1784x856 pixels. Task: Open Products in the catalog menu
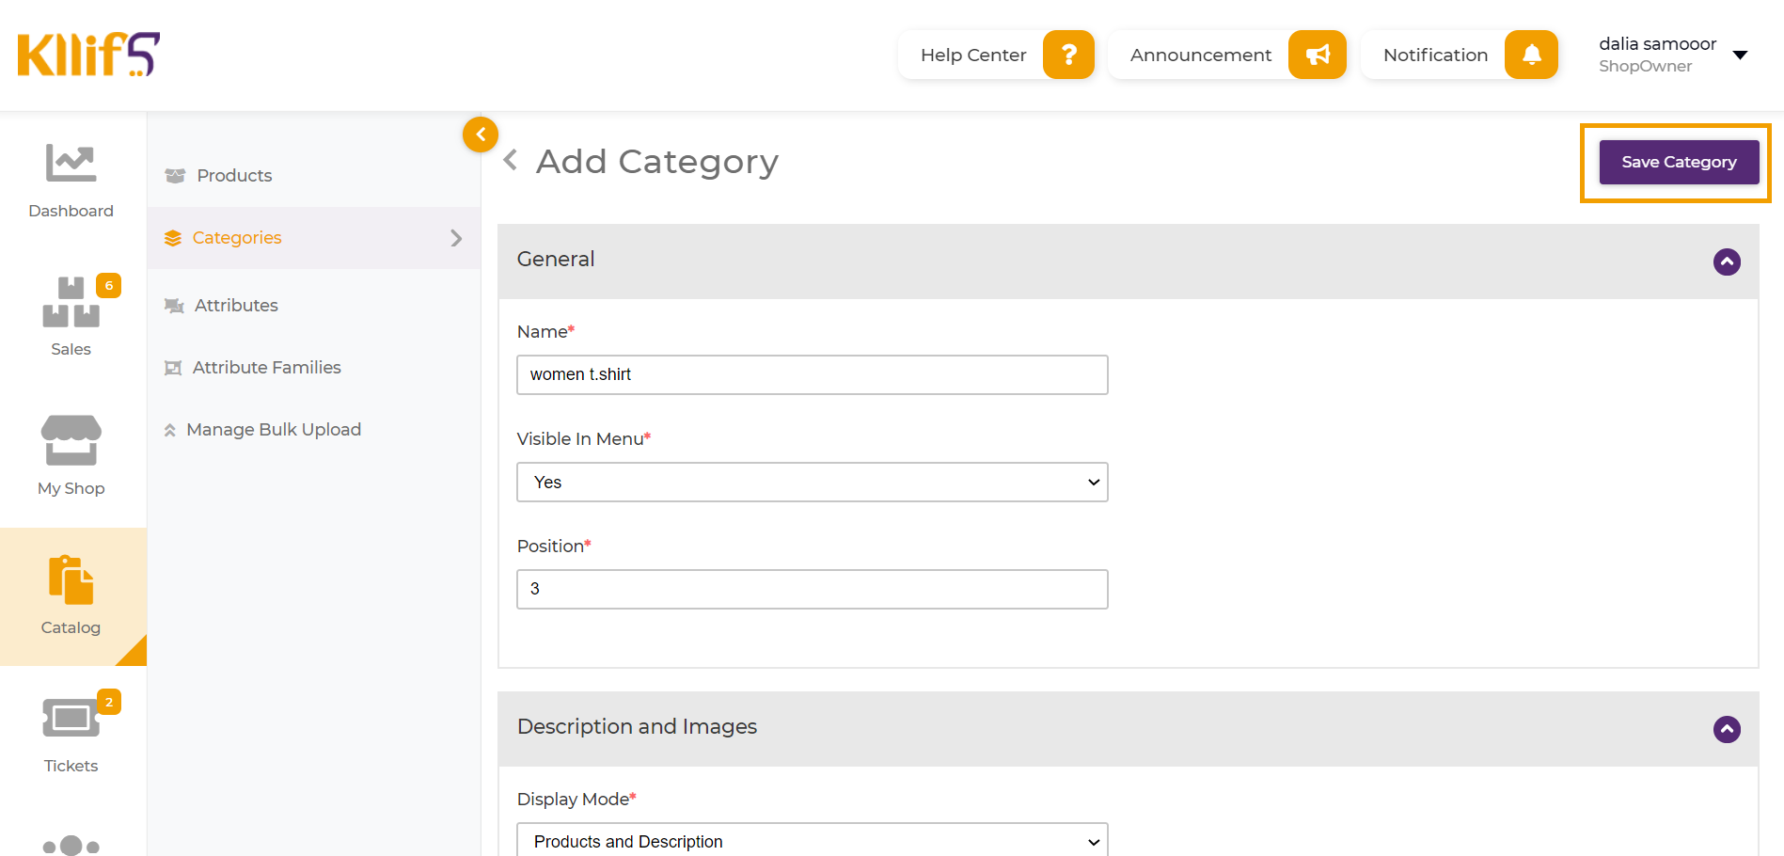point(234,176)
